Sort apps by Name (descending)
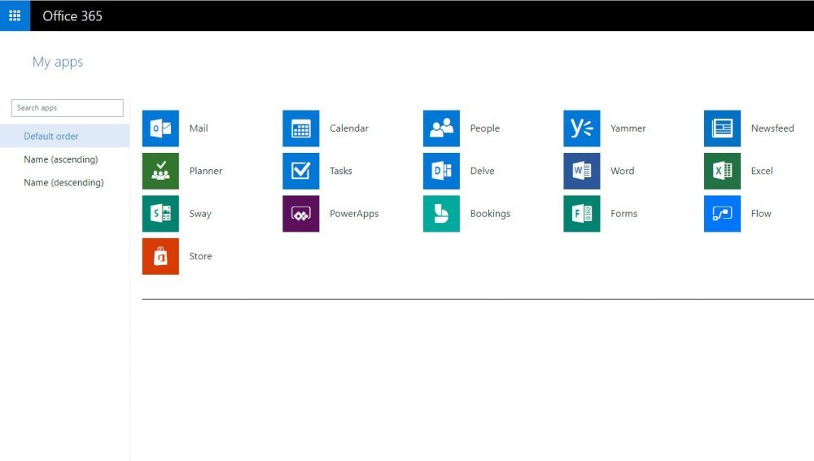The image size is (814, 461). [x=63, y=183]
